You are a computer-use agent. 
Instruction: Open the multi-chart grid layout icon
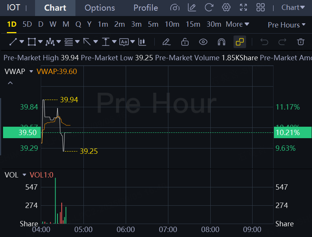point(261,8)
